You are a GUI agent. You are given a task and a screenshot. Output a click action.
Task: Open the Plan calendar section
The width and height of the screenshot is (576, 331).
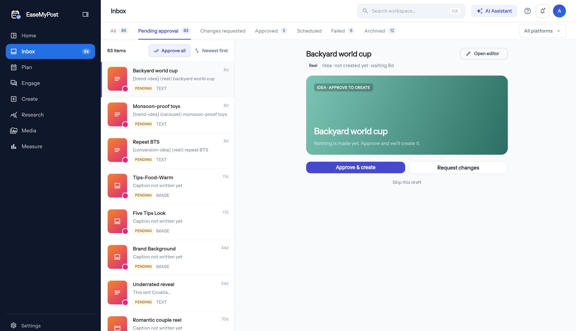[x=50, y=67]
